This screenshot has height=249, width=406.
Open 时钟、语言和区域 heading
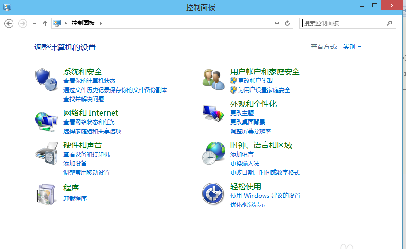coord(261,145)
